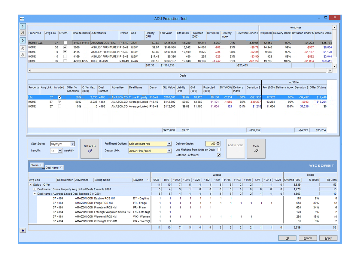Select the Overnight ROS HM row
This screenshot has height=258, width=359.
tap(187, 221)
